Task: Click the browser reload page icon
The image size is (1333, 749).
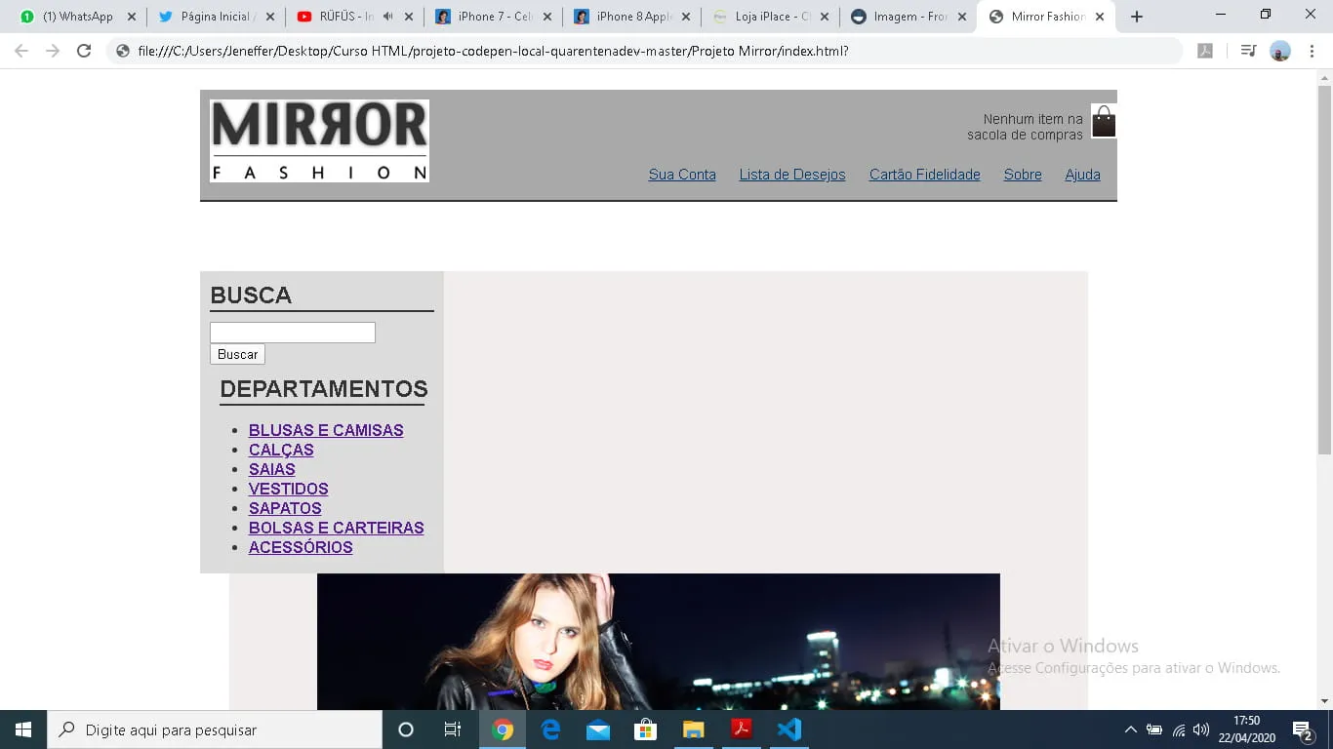Action: tap(84, 51)
